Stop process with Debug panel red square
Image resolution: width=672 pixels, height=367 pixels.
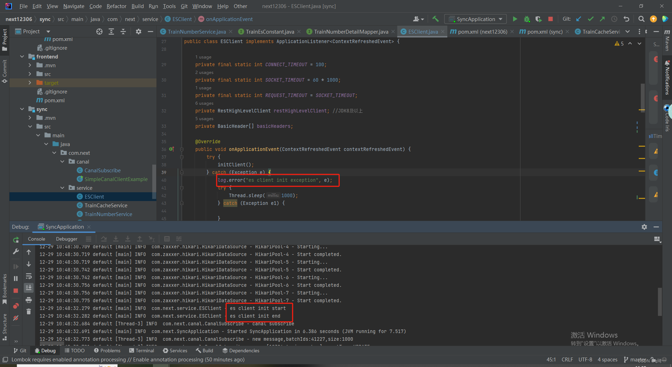pyautogui.click(x=16, y=291)
